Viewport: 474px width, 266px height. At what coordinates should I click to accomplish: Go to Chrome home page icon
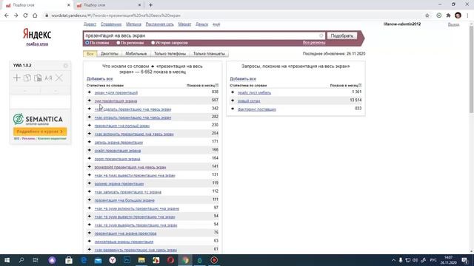[x=35, y=16]
